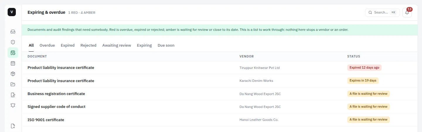Open the inbox tray icon in sidebar
The height and width of the screenshot is (132, 422).
pos(13,32)
